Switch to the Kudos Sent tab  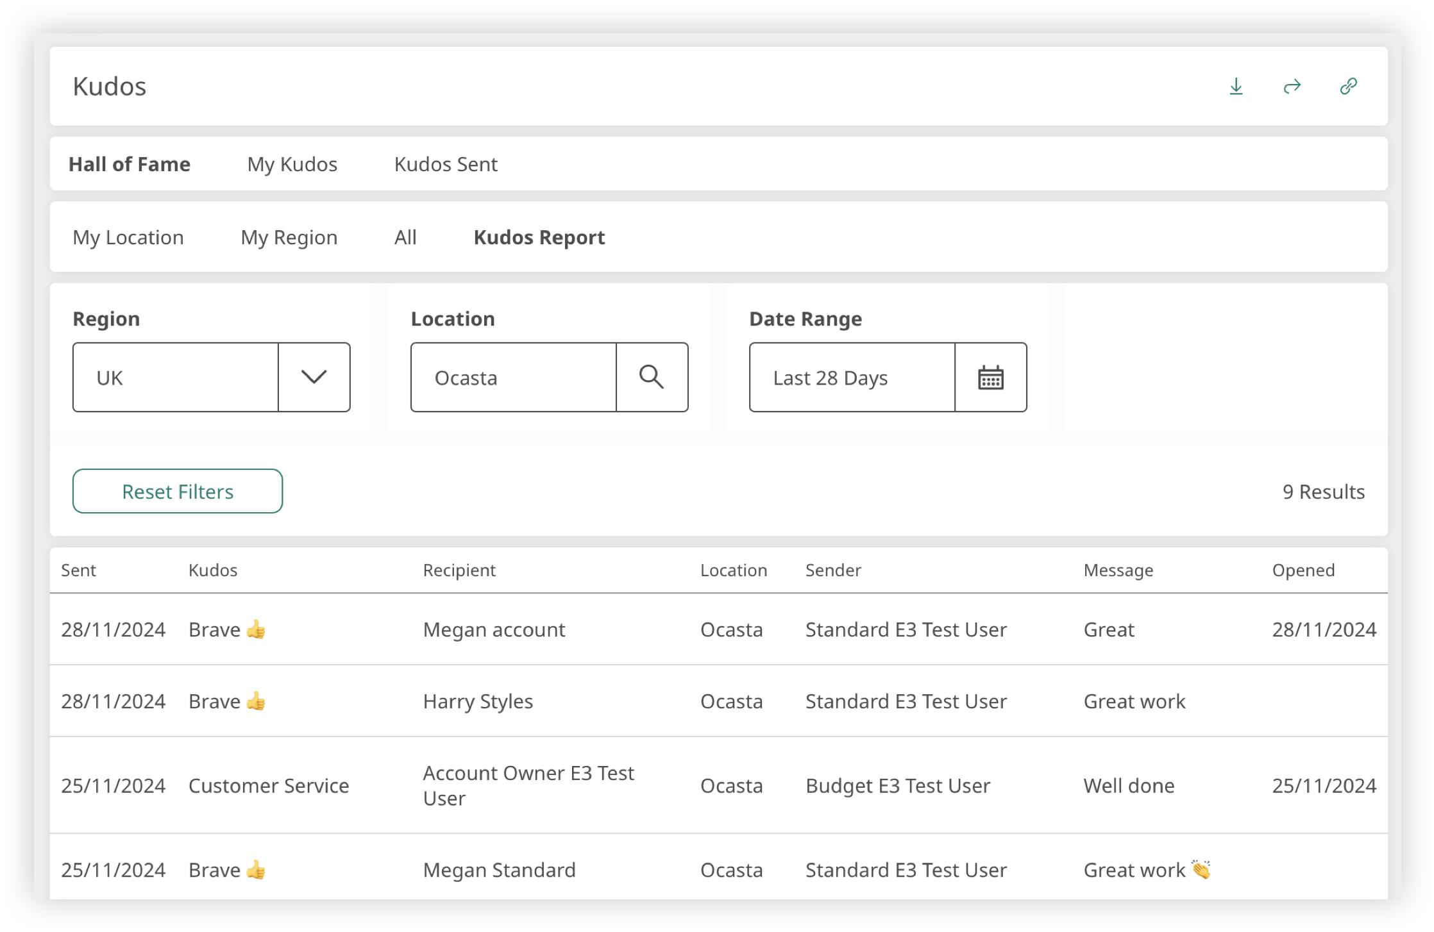point(446,164)
